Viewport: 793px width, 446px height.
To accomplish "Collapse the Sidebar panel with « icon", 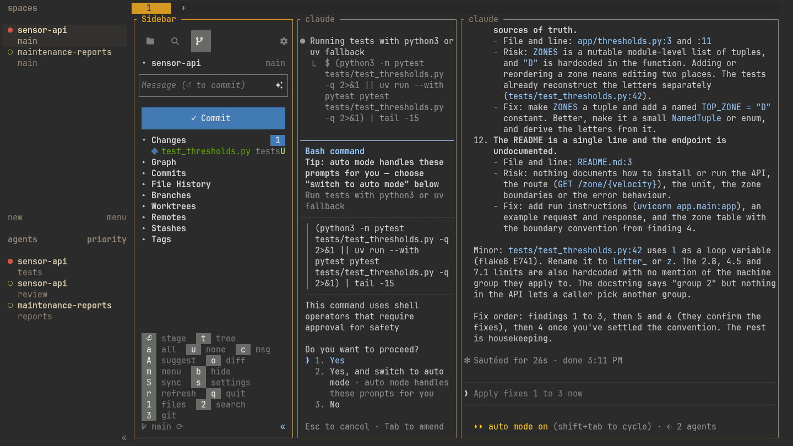I will [x=283, y=427].
